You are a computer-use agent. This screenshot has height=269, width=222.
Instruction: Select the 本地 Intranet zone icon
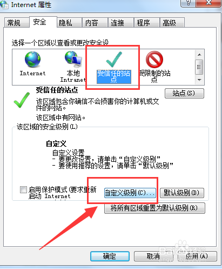[73, 59]
